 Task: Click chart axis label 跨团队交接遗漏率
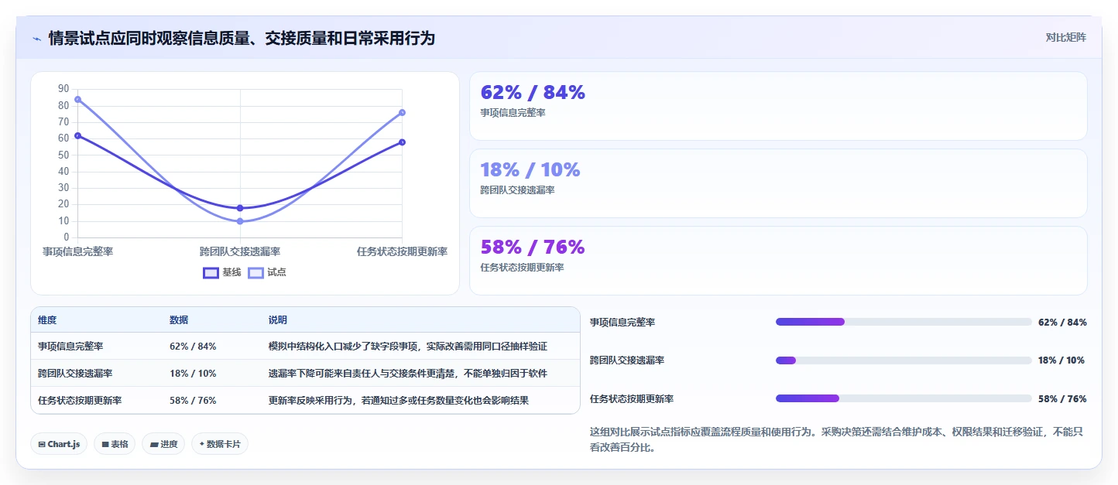click(x=240, y=251)
